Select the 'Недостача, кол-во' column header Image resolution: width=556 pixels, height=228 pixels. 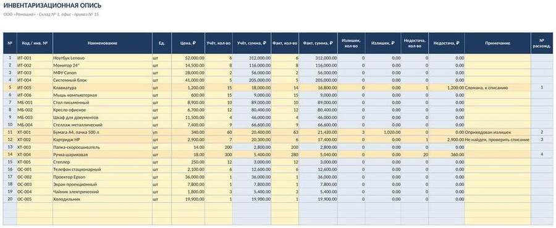(x=415, y=43)
